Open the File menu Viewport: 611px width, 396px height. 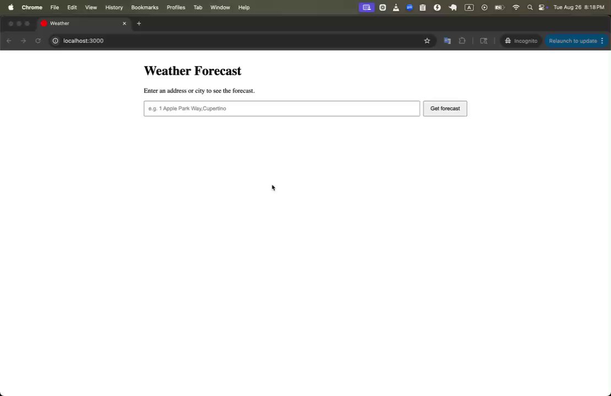(54, 7)
